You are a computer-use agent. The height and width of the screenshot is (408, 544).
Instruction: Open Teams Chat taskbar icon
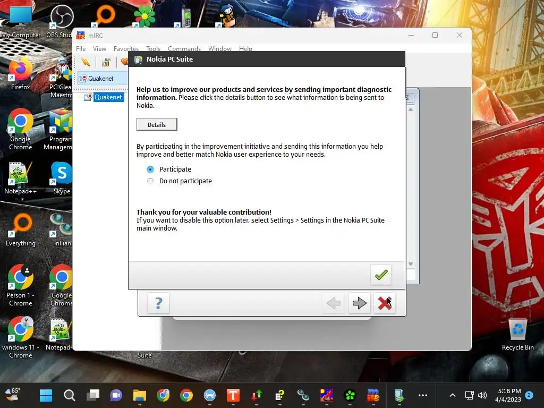click(116, 395)
